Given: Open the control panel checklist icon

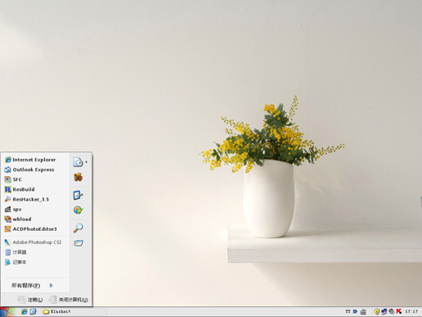Looking at the screenshot, I should pos(78,195).
